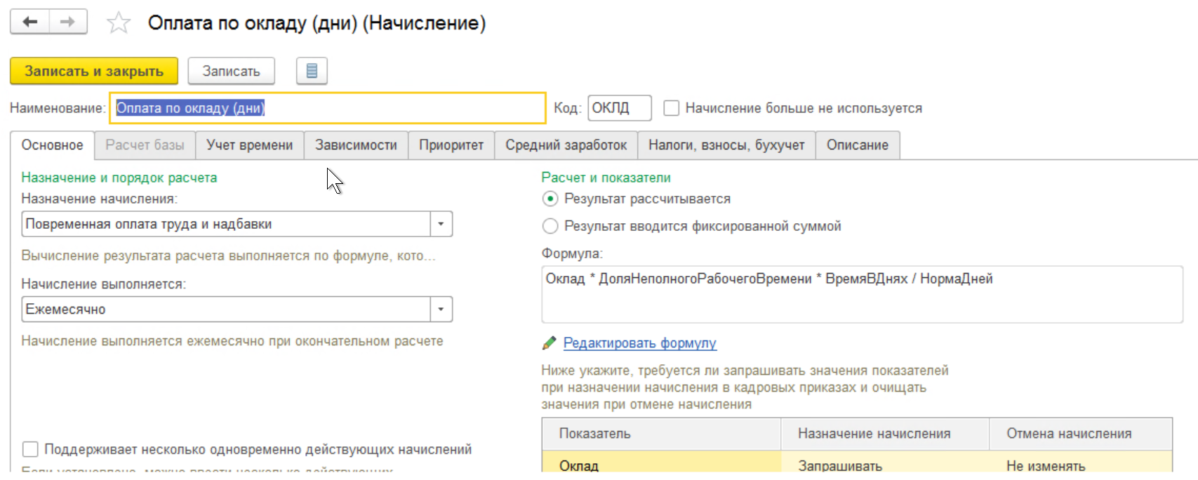The width and height of the screenshot is (1198, 480).
Task: Toggle Начисление больше не используется checkbox
Action: [672, 108]
